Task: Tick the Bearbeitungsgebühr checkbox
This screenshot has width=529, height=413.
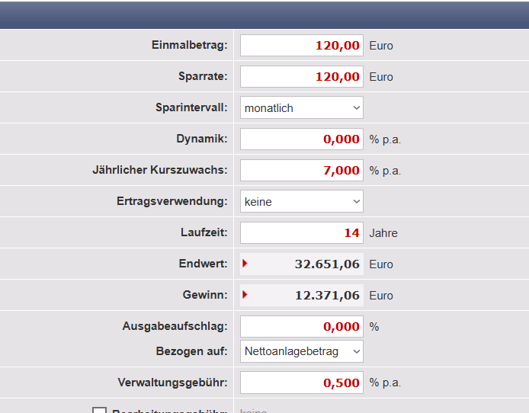Action: [x=99, y=411]
